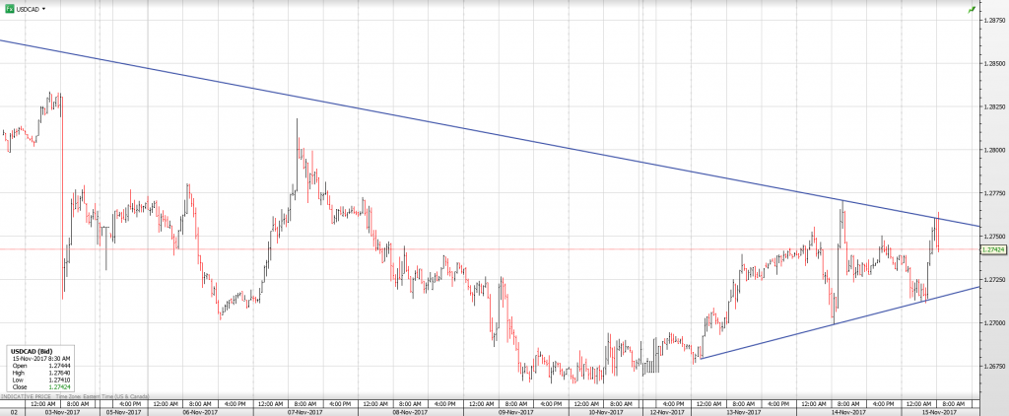This screenshot has width=1009, height=416.
Task: Select the USDCAD symbol name label
Action: coord(28,8)
